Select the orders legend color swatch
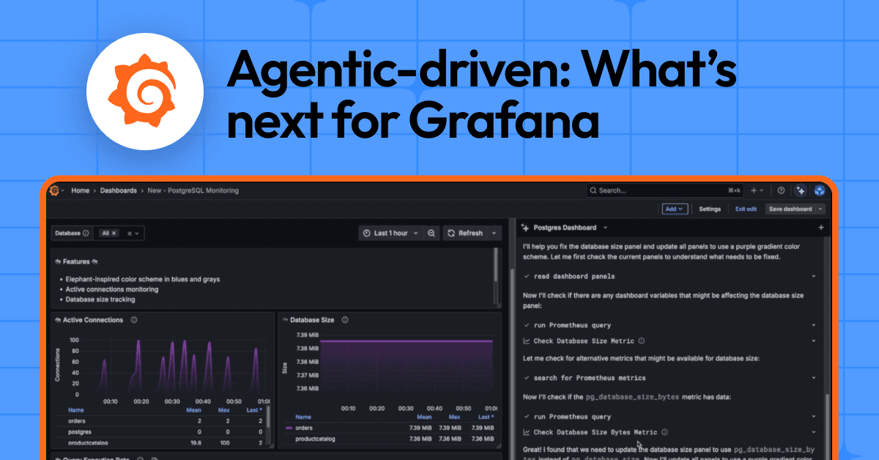879x460 pixels. pyautogui.click(x=288, y=428)
